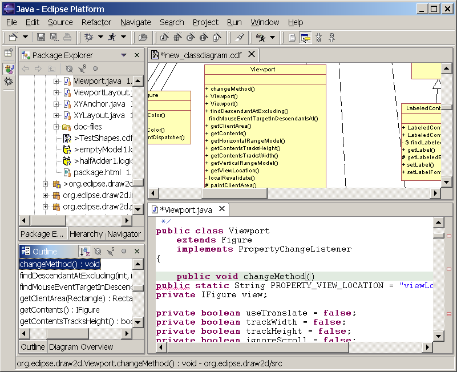Open the Navigate menu
The image size is (457, 372).
click(136, 22)
